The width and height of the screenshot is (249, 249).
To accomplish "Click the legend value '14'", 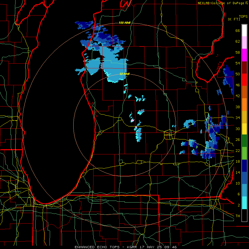I will (238, 172).
